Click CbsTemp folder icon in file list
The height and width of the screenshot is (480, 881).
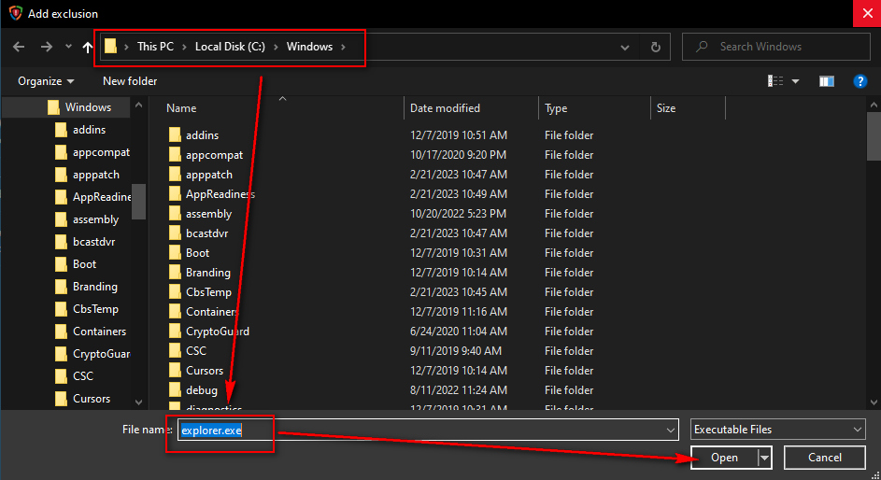pos(176,292)
